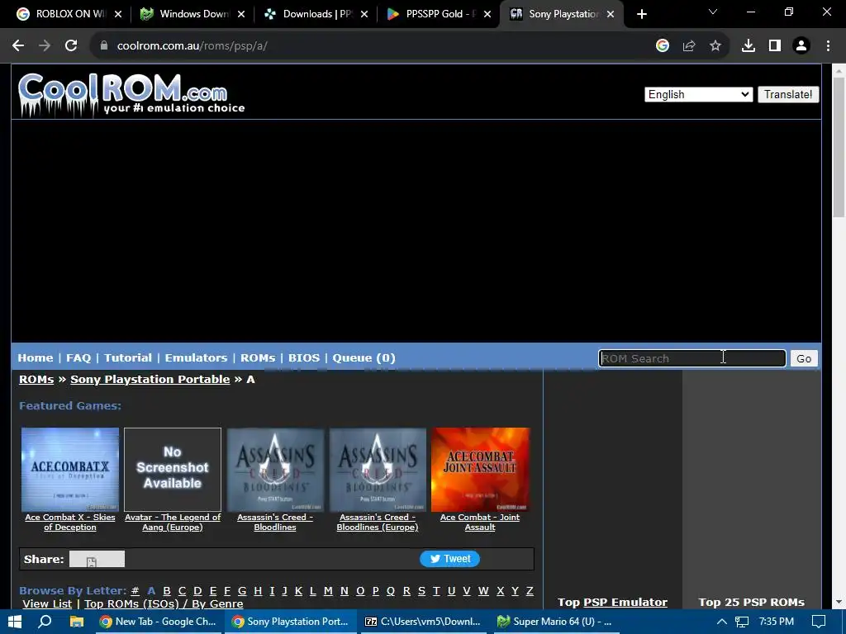The width and height of the screenshot is (846, 634).
Task: Browse by letter Z link
Action: click(x=530, y=591)
